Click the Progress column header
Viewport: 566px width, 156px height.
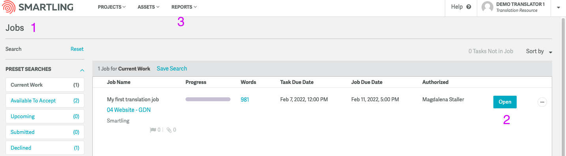196,82
